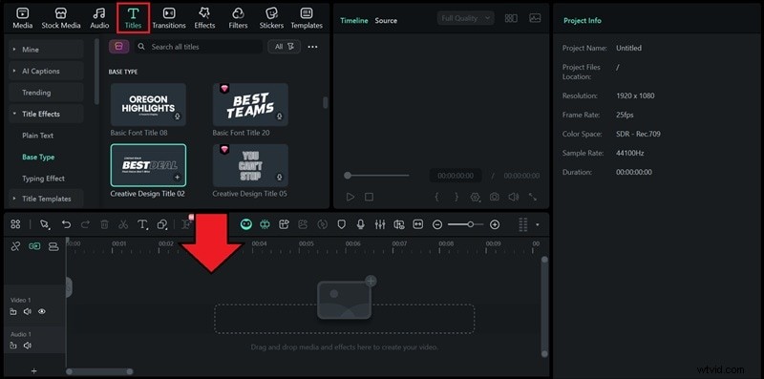The width and height of the screenshot is (764, 379).
Task: Open preview display settings gear
Action: [475, 197]
